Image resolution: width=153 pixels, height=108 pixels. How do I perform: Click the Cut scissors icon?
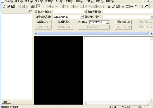pyautogui.click(x=27, y=6)
